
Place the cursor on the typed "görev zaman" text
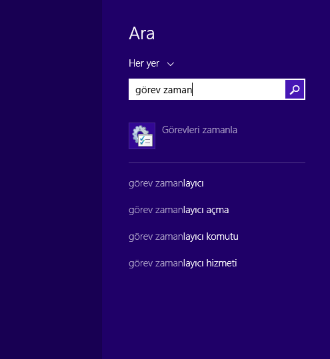coord(163,90)
